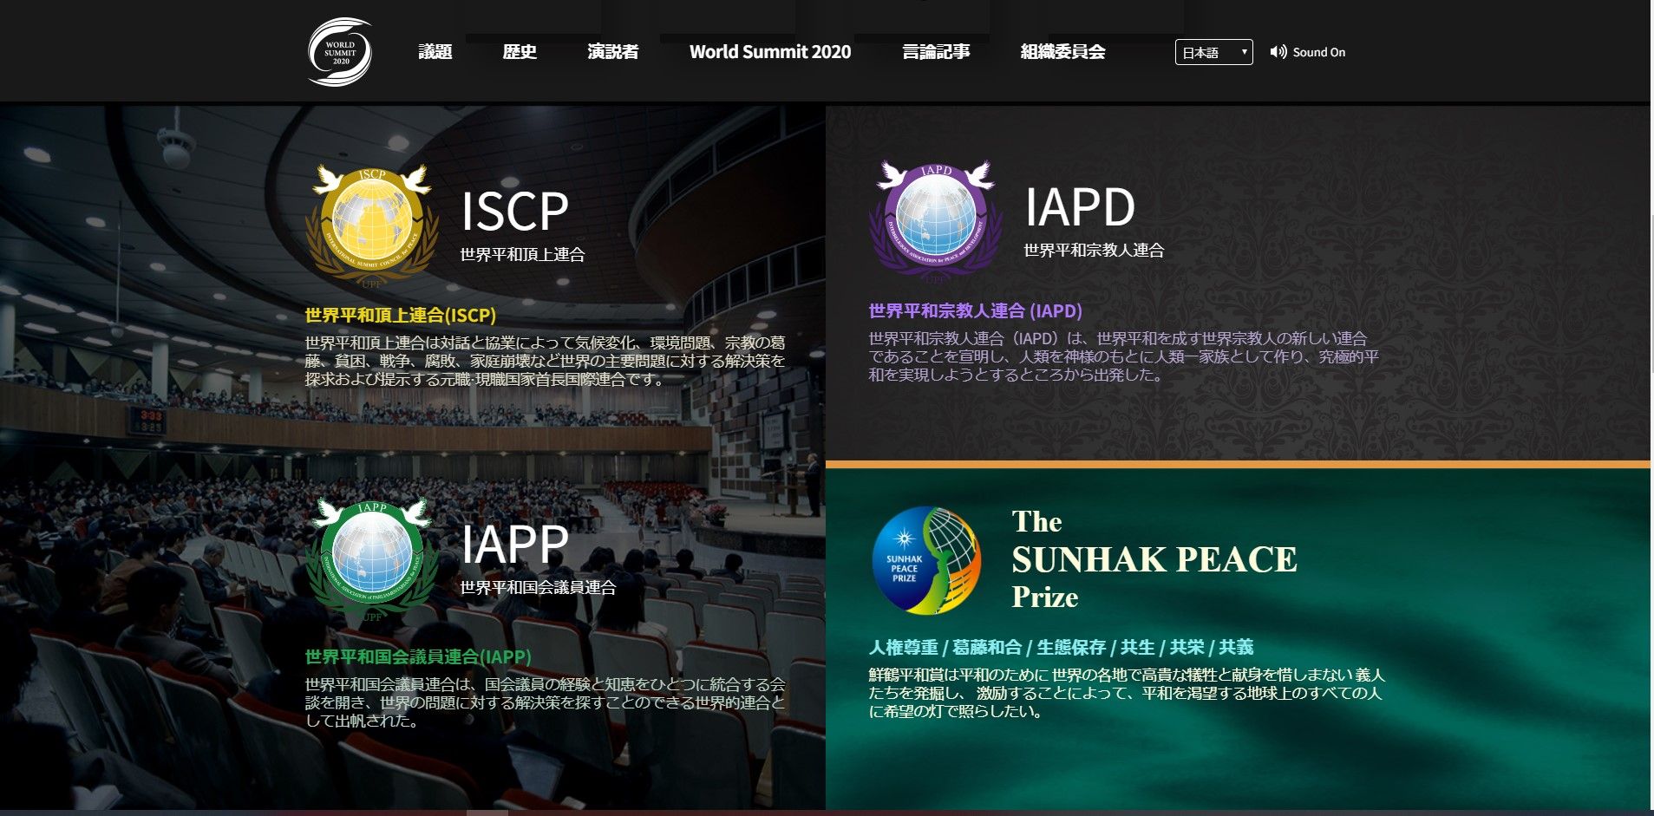Click The SUNHAK PEACE Prize title

tap(1154, 559)
